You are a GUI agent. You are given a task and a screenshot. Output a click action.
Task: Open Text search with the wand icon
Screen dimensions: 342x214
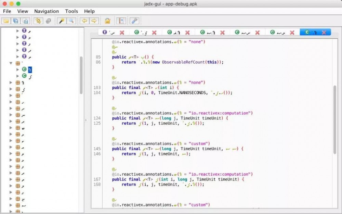pos(62,21)
